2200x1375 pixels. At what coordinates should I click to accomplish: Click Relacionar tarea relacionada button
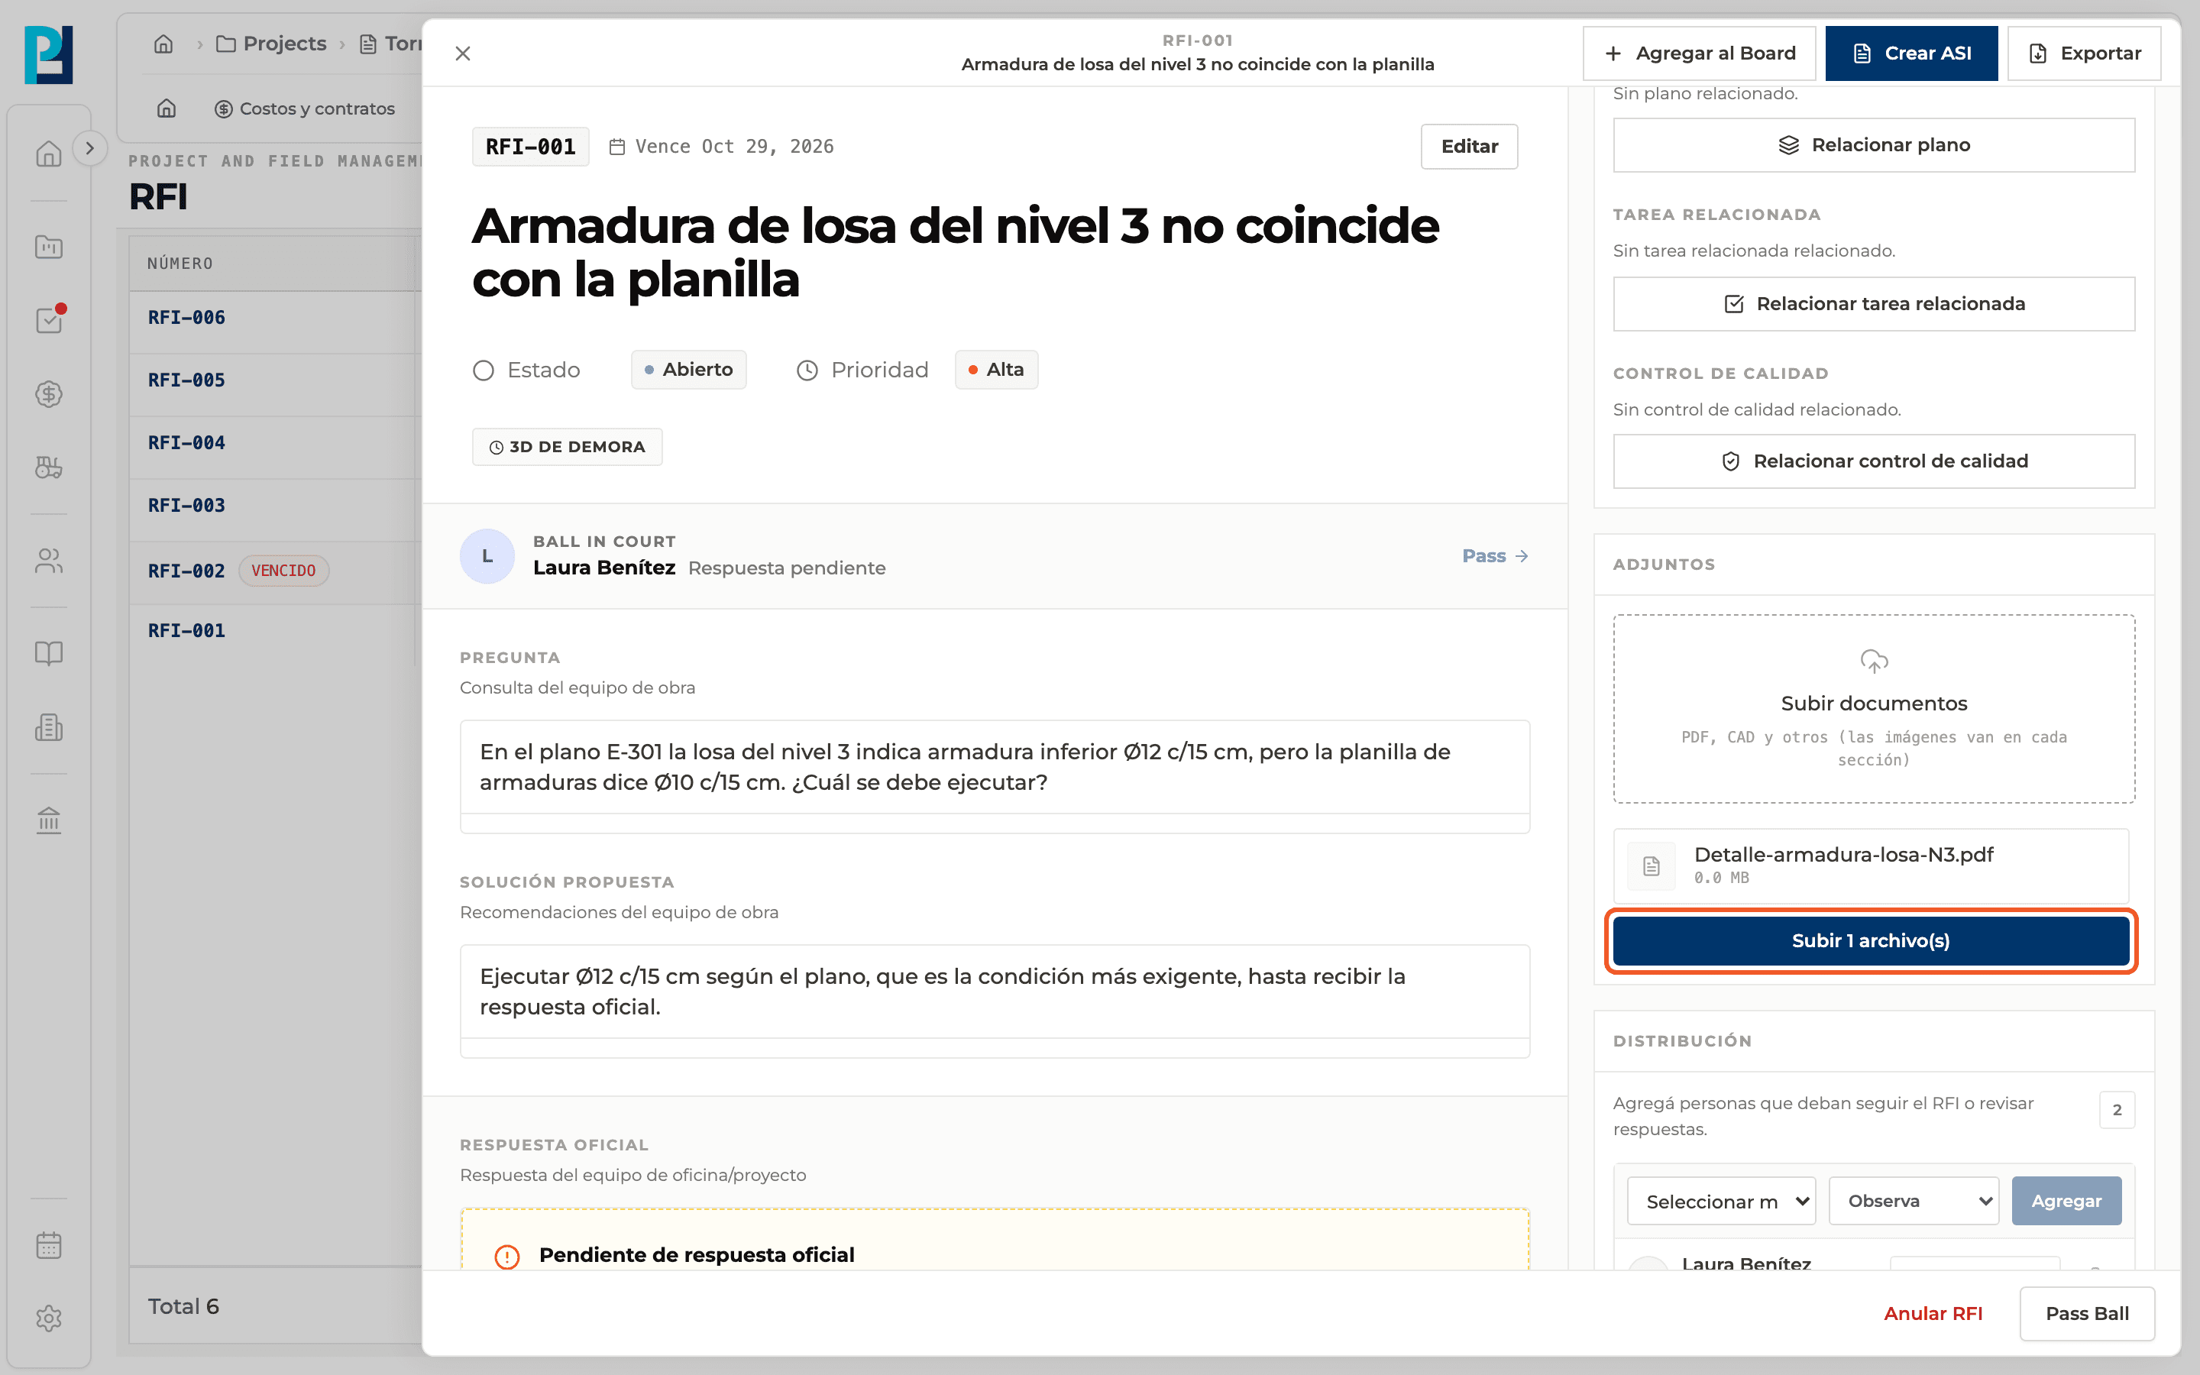pos(1874,304)
